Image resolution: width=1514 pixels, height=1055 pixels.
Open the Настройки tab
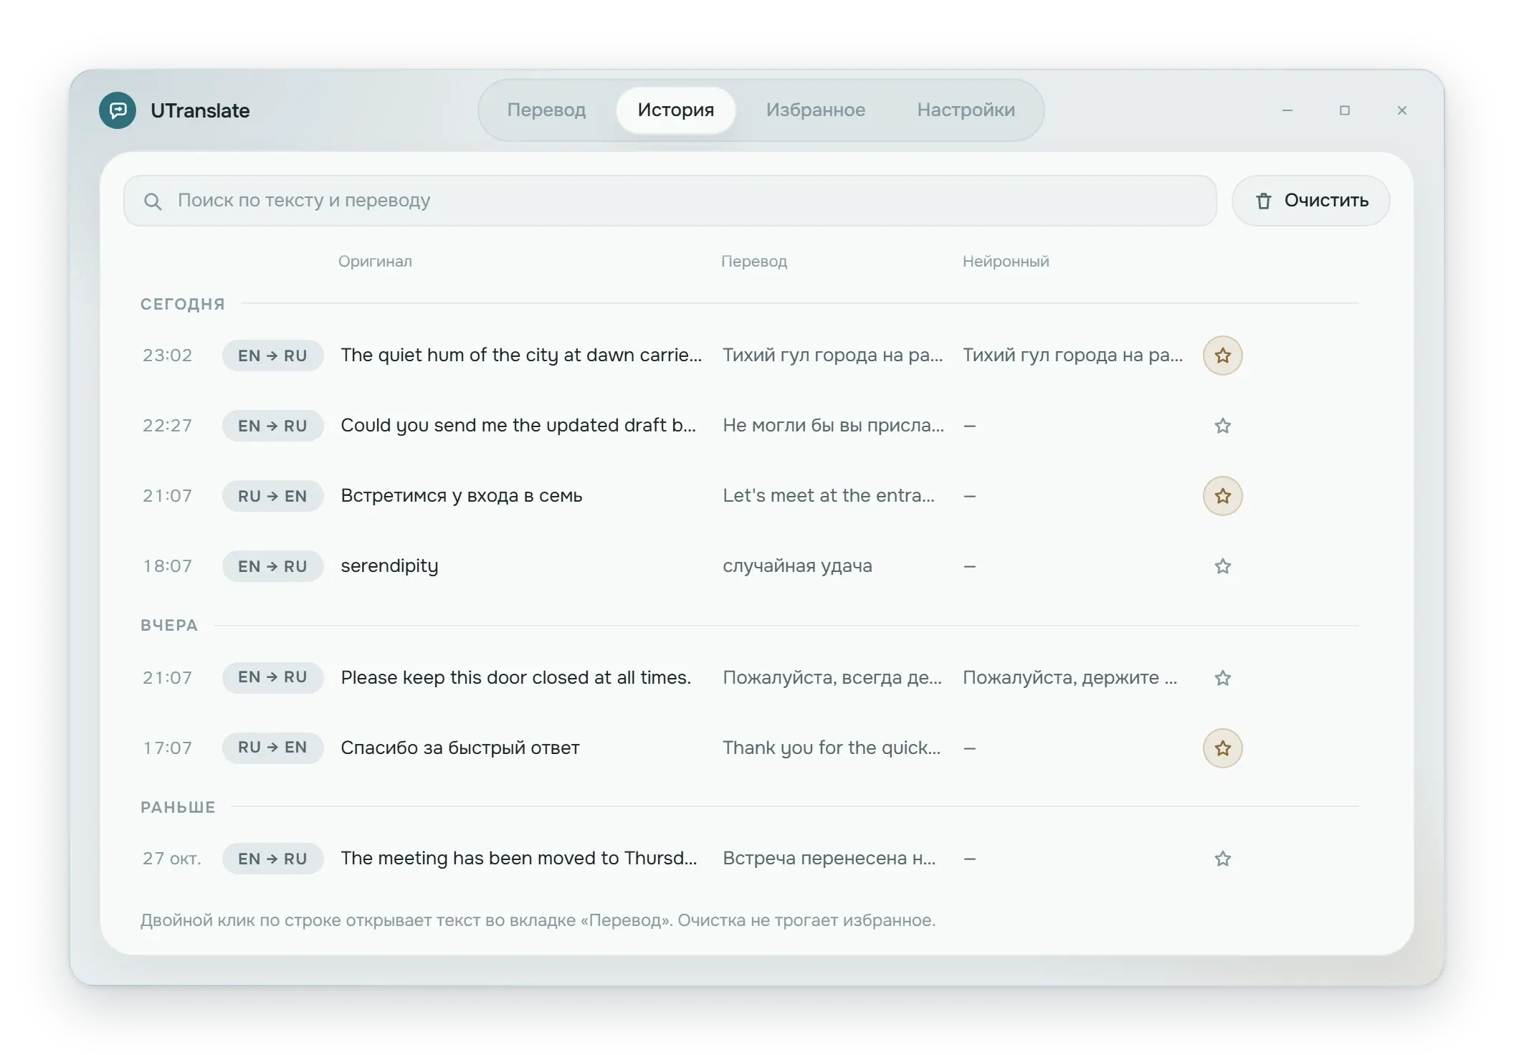966,110
